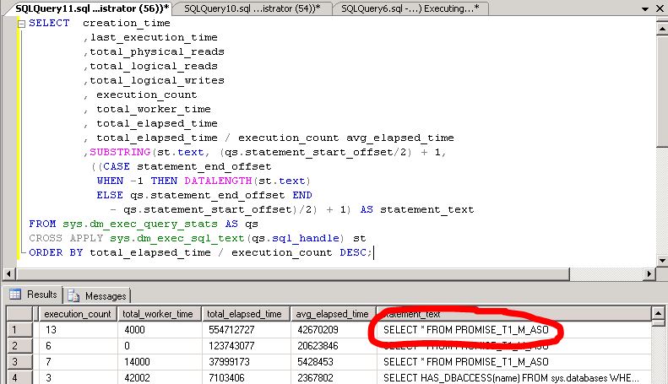Select result row 1 header

[19, 329]
